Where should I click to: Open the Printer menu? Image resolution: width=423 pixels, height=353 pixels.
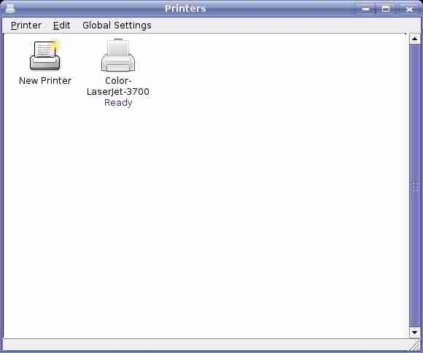tap(26, 26)
